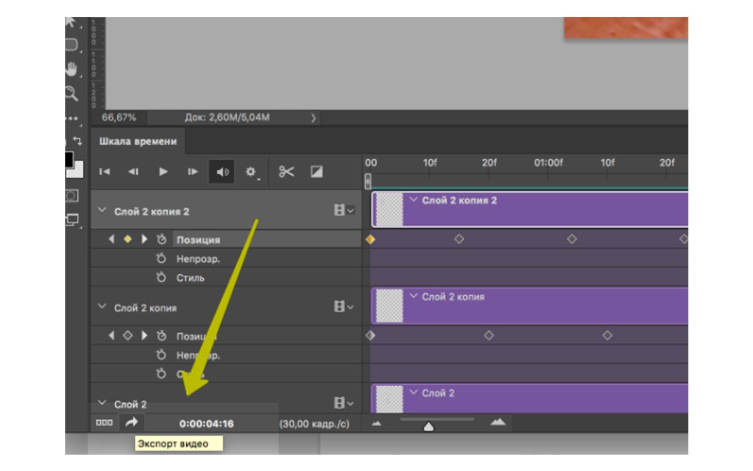
Task: Select Слой 2 копия start keyframe
Action: tap(370, 335)
